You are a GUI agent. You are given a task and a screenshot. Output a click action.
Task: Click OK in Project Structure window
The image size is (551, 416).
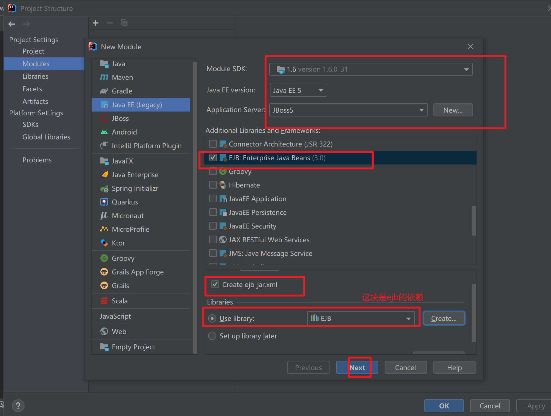click(x=444, y=406)
